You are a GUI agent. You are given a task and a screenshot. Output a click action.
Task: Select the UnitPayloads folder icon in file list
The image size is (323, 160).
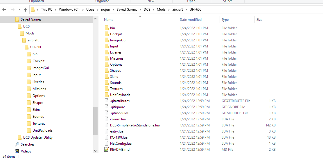(x=107, y=95)
